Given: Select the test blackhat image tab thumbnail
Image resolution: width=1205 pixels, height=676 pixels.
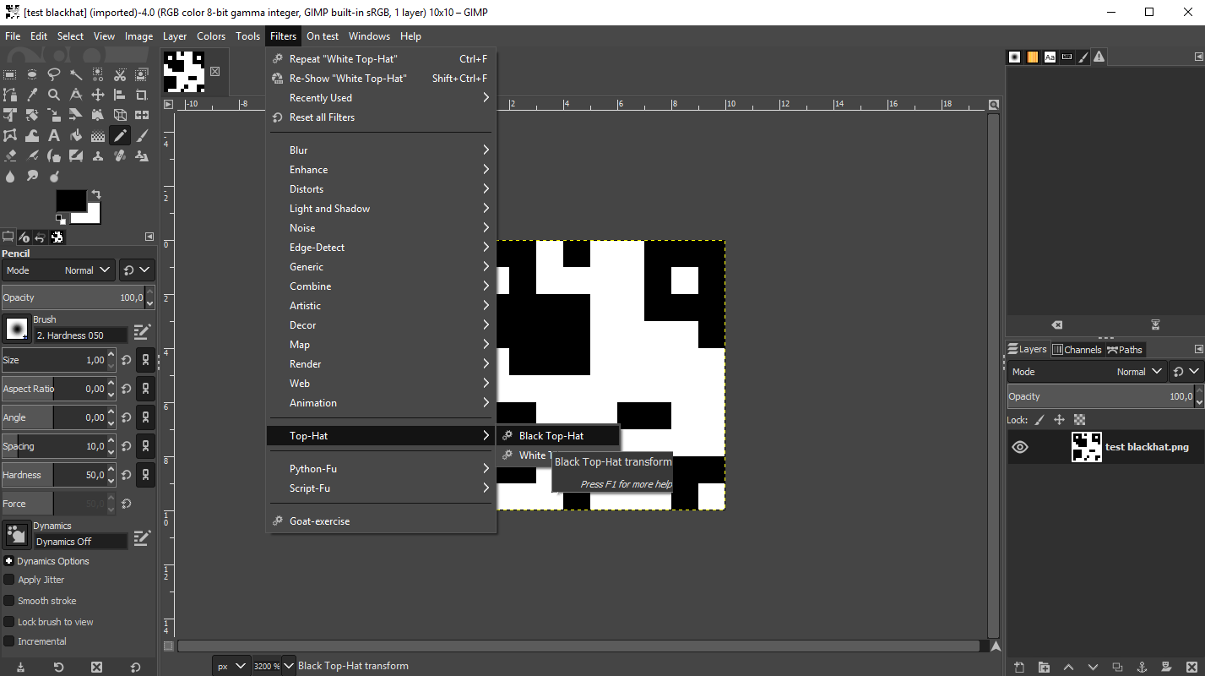Looking at the screenshot, I should pyautogui.click(x=184, y=72).
